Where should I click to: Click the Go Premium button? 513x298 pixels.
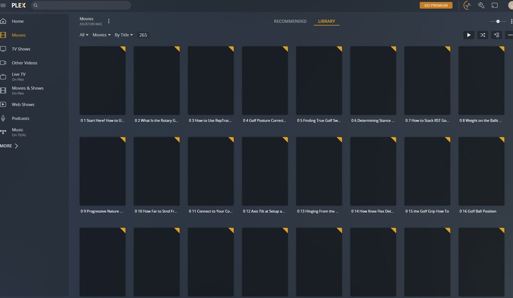pos(436,5)
